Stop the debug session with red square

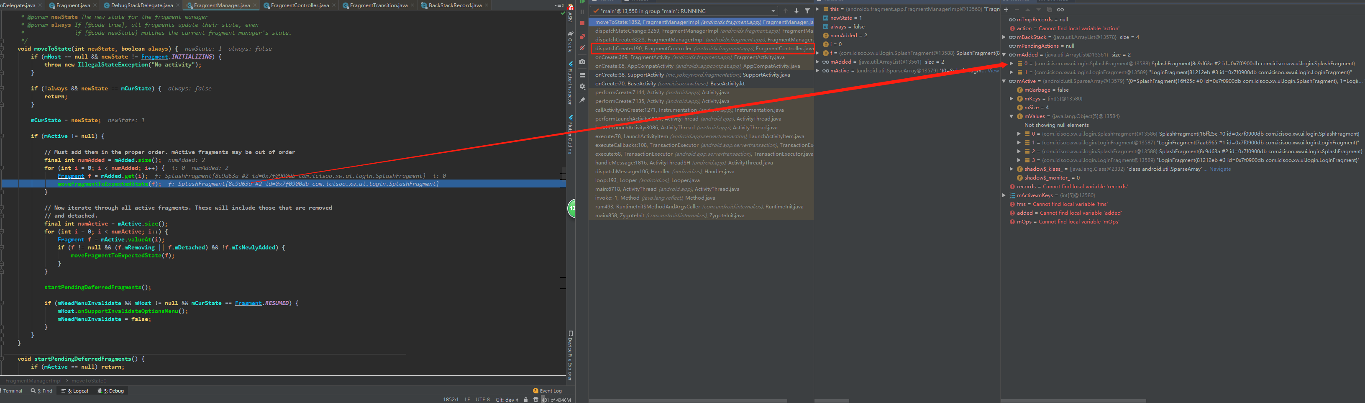(x=582, y=23)
